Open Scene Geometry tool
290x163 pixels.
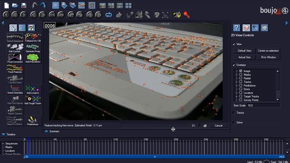click(x=15, y=90)
